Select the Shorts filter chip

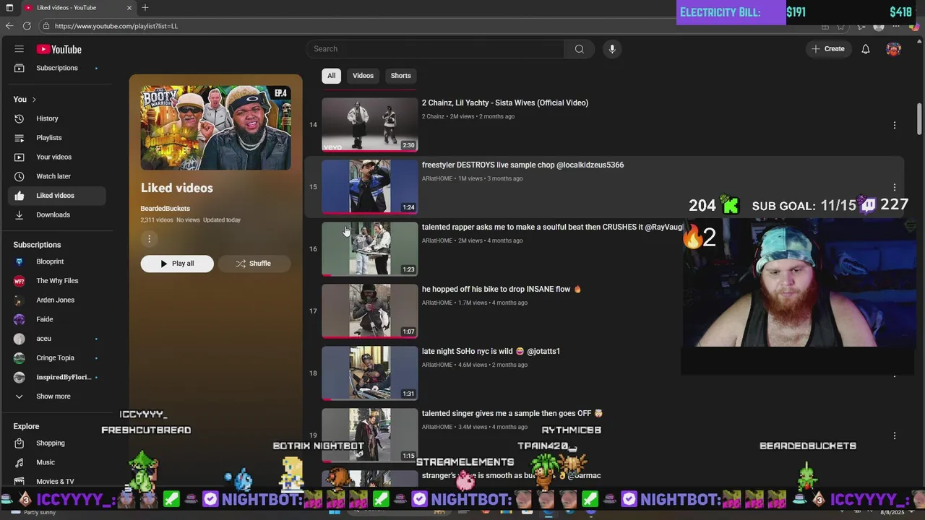click(x=400, y=76)
